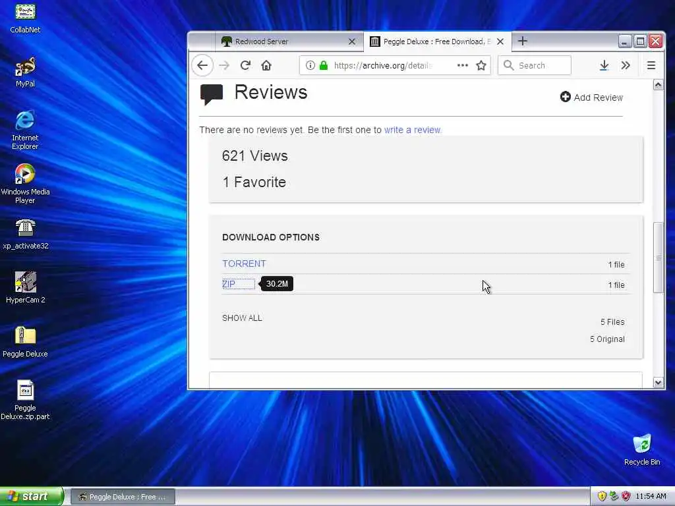Close the Peggle Deluxe tab

coord(500,42)
